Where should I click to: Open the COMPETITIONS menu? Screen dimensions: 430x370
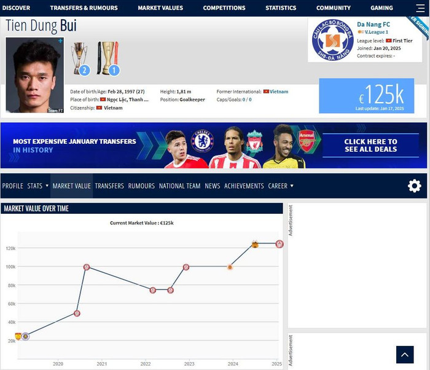tap(224, 8)
